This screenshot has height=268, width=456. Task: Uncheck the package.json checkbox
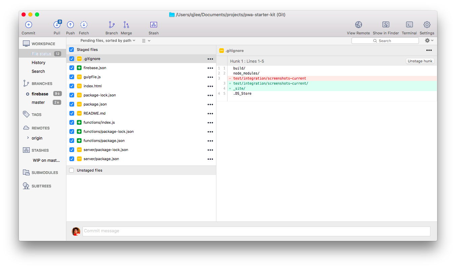(72, 104)
